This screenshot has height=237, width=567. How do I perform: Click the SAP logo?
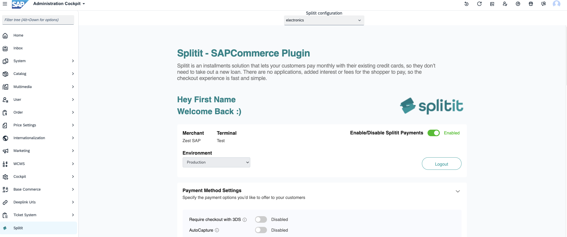coord(20,4)
